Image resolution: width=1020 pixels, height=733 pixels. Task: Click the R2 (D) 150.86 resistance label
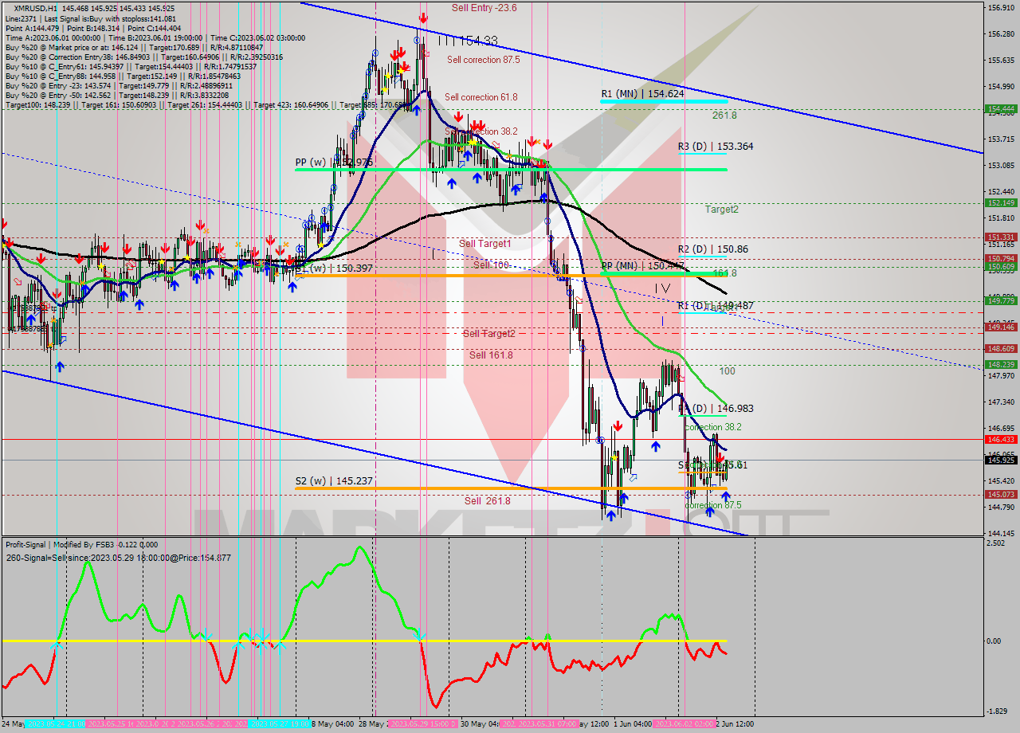(x=712, y=249)
